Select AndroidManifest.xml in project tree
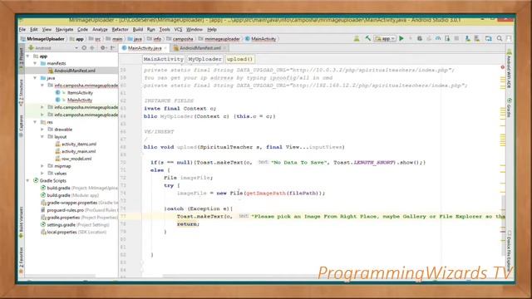 pyautogui.click(x=71, y=71)
